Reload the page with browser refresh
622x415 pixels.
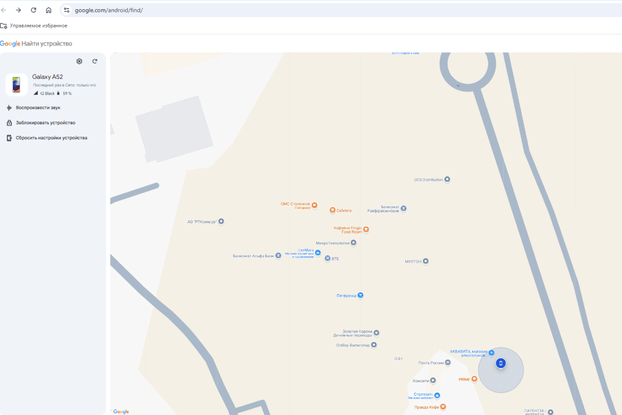tap(34, 10)
